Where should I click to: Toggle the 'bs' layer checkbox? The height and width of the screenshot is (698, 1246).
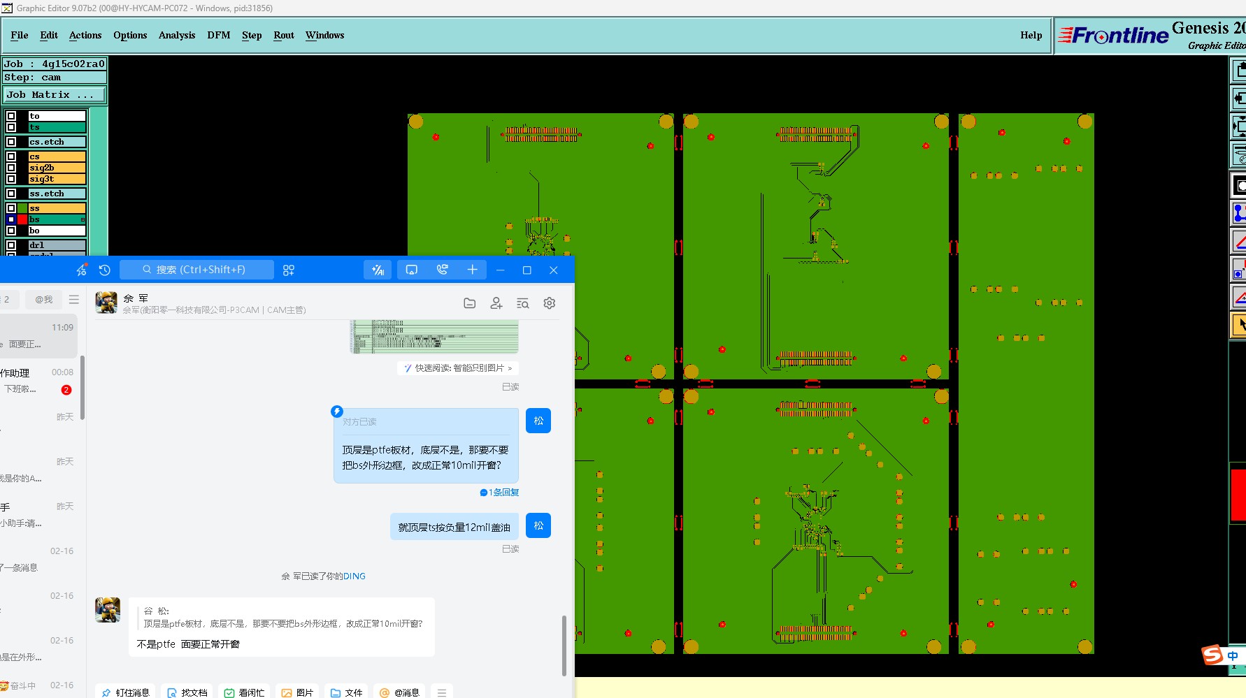coord(11,219)
